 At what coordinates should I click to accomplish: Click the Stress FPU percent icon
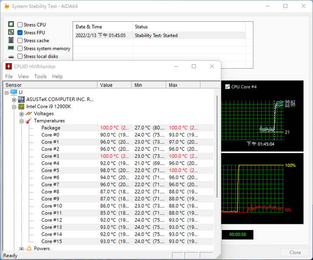11,32
